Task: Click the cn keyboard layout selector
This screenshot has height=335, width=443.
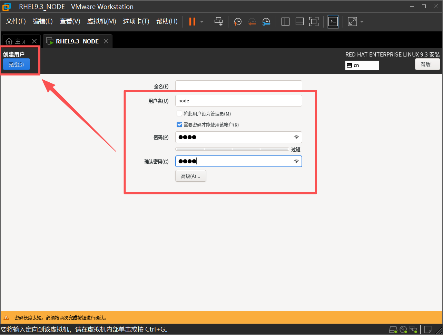Action: pos(362,65)
